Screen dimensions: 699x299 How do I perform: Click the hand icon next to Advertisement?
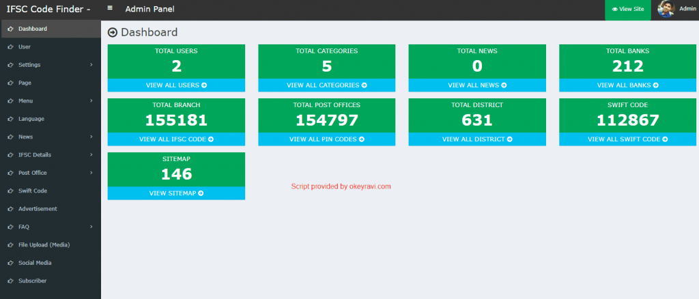tap(10, 209)
